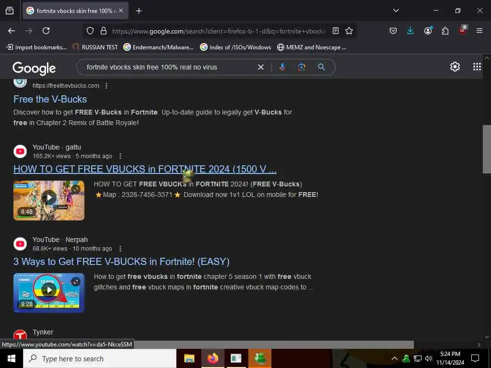Screen dimensions: 491x368
Task: Click horizontal scrollbar right arrow
Action: click(479, 345)
